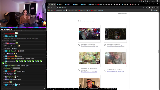Go back with the browser back arrow
Image resolution: width=160 pixels, height=90 pixels.
pos(49,8)
